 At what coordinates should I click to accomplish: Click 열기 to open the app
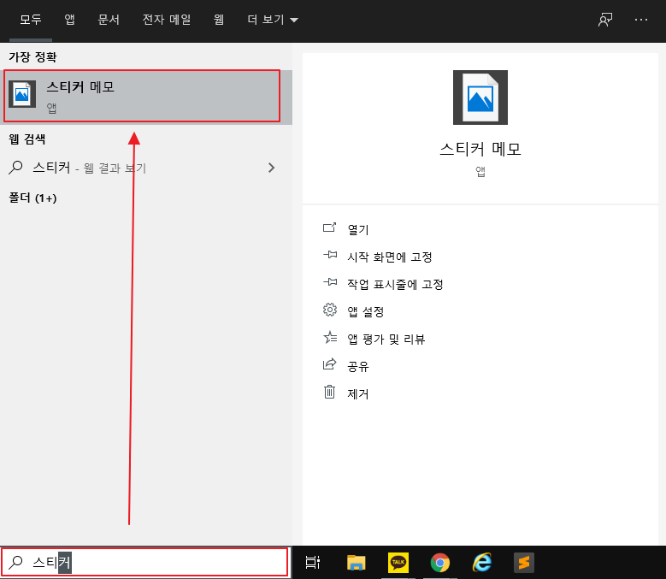pyautogui.click(x=358, y=229)
